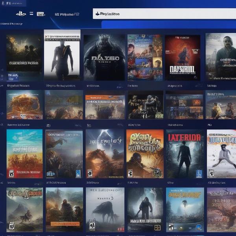Open the mountain horse rider cover in the bottom row
The width and height of the screenshot is (236, 236).
click(x=24, y=210)
